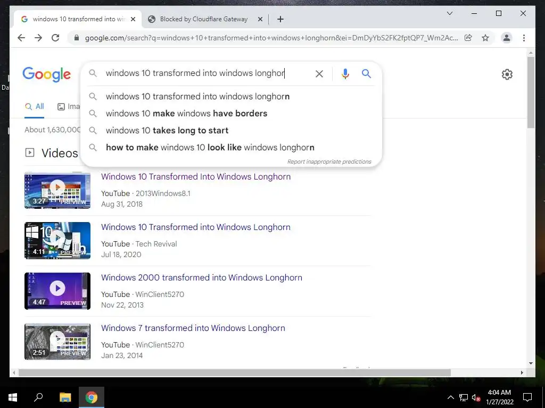The width and height of the screenshot is (545, 408).
Task: Clear the search box with the X
Action: [x=319, y=73]
